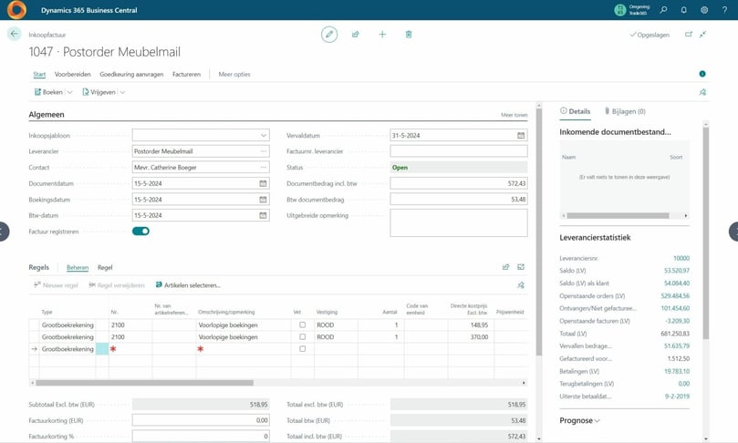Viewport: 738px width, 443px height.
Task: Open Btw-datum calendar picker
Action: tap(263, 215)
